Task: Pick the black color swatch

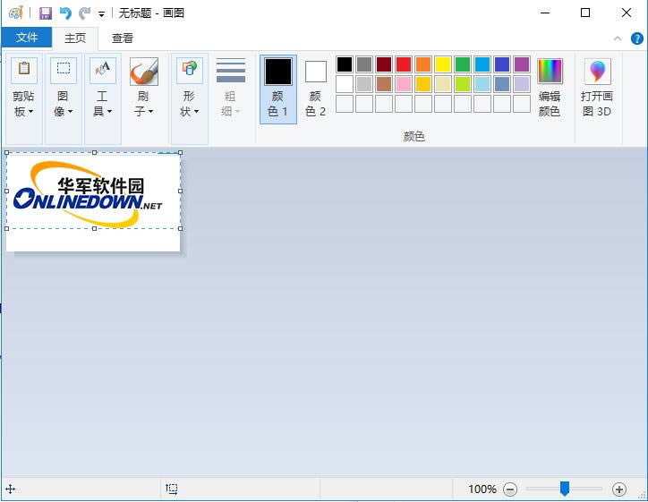Action: (345, 64)
